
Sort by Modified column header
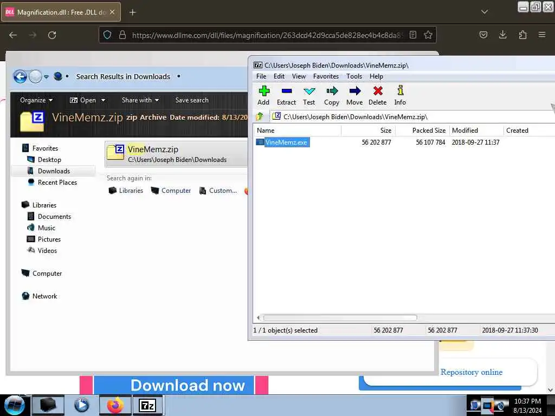point(476,131)
